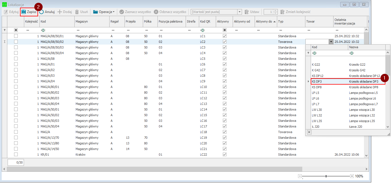This screenshot has width=391, height=183.
Task: Click the Zmień kolejność icon
Action: pos(283,12)
